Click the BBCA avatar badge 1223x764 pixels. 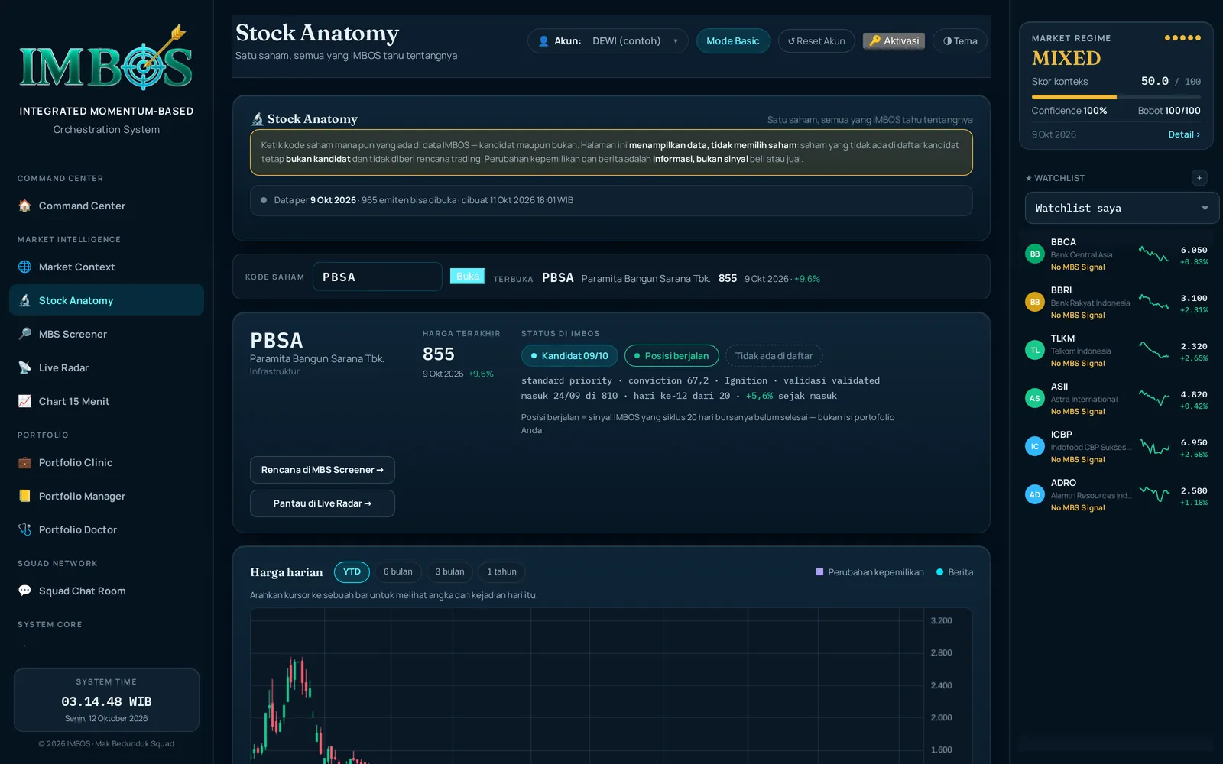pos(1035,254)
